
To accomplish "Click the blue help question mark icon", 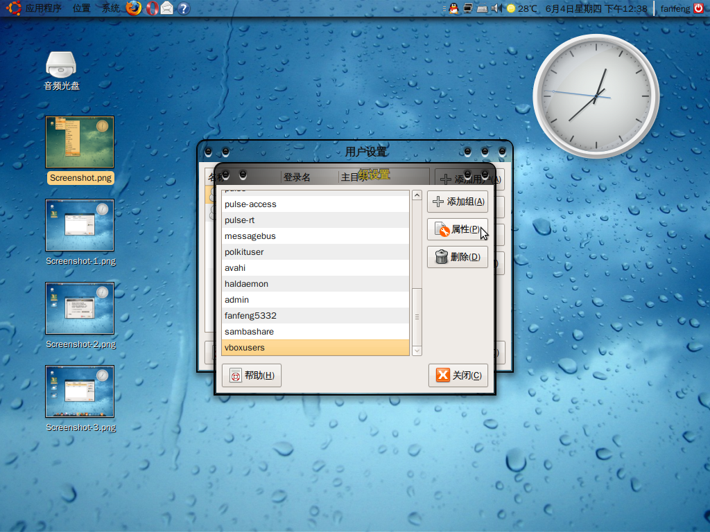I will tap(183, 8).
